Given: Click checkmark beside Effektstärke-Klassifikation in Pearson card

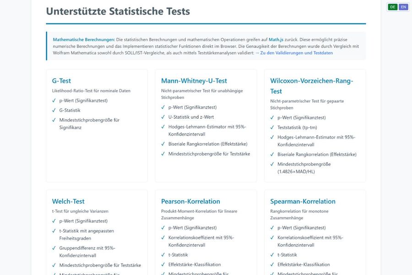Looking at the screenshot, I should [163, 264].
